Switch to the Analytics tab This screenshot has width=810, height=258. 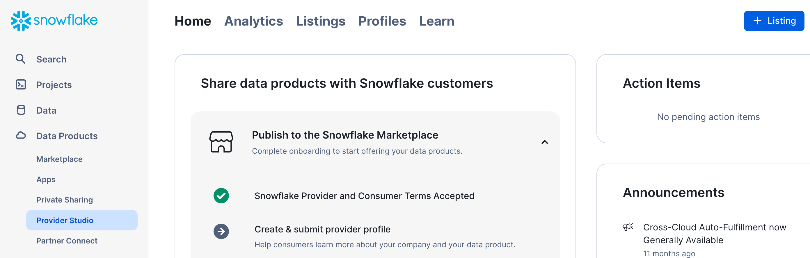253,21
